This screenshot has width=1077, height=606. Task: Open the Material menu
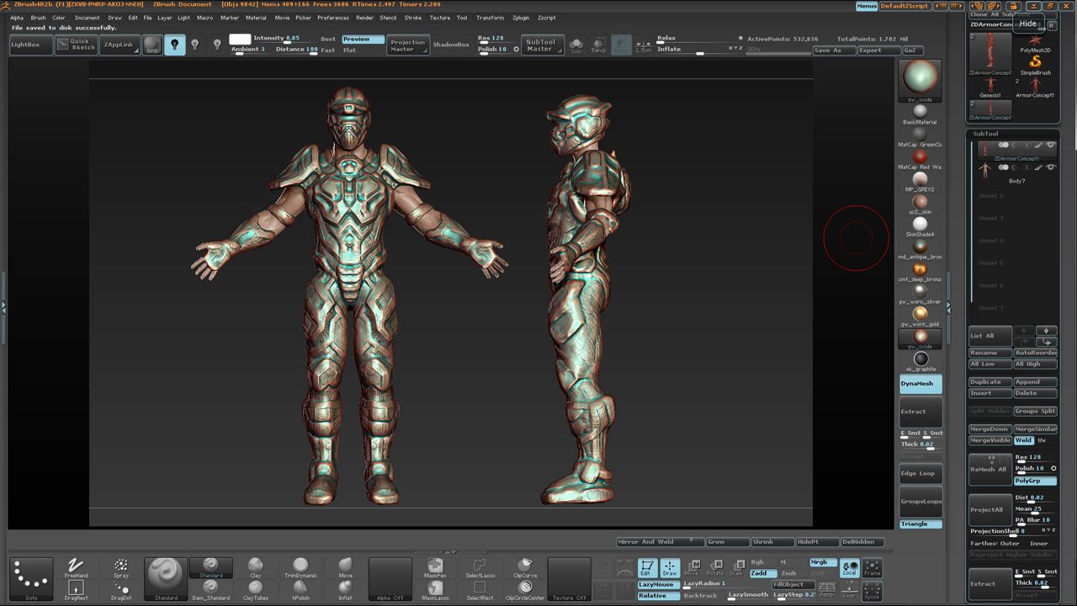point(256,18)
